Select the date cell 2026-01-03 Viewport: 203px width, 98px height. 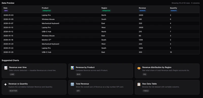8,15
